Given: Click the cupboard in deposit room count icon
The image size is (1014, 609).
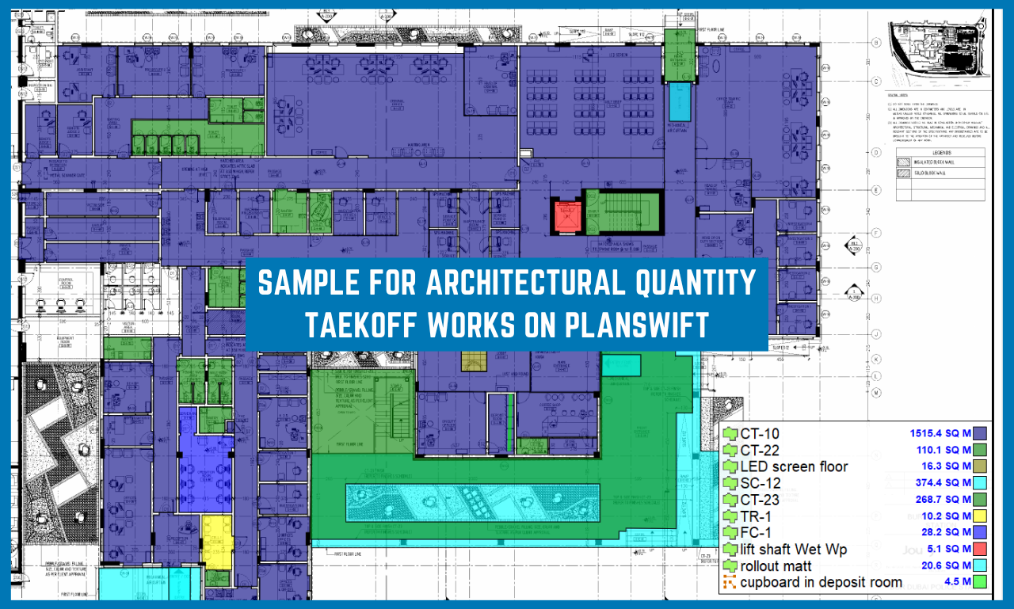Looking at the screenshot, I should tap(730, 583).
